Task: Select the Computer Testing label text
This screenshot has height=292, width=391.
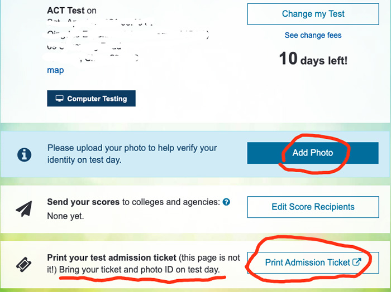Action: click(97, 99)
